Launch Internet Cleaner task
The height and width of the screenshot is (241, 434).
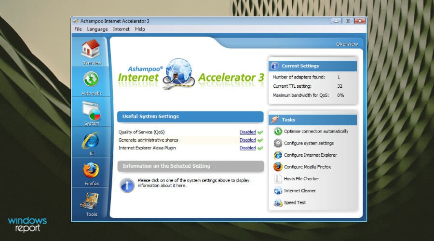(x=300, y=191)
